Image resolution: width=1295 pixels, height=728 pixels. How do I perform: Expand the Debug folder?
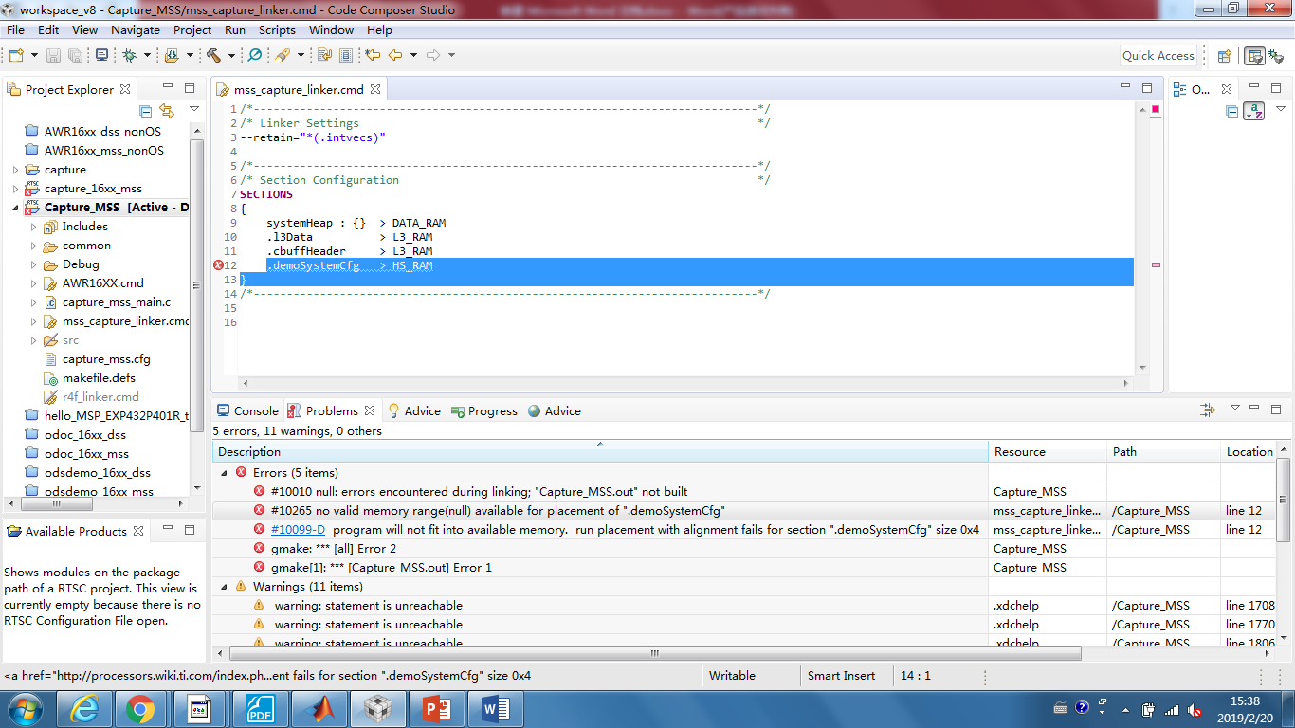33,264
